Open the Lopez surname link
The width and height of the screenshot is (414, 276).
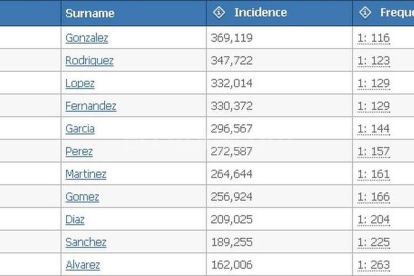point(80,83)
